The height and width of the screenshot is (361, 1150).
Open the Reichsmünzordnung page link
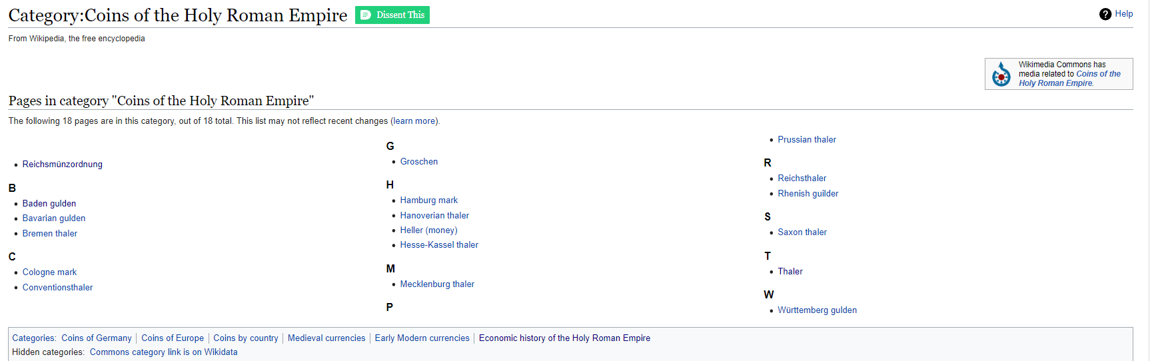pos(62,165)
